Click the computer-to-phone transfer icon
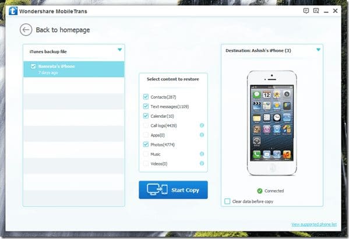The height and width of the screenshot is (239, 349). (157, 189)
